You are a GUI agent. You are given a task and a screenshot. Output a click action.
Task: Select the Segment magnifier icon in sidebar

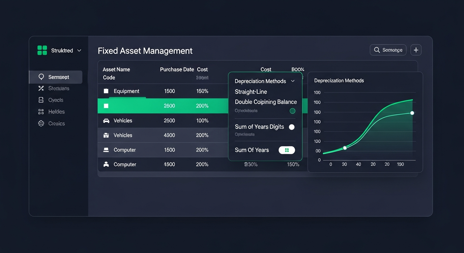point(41,77)
